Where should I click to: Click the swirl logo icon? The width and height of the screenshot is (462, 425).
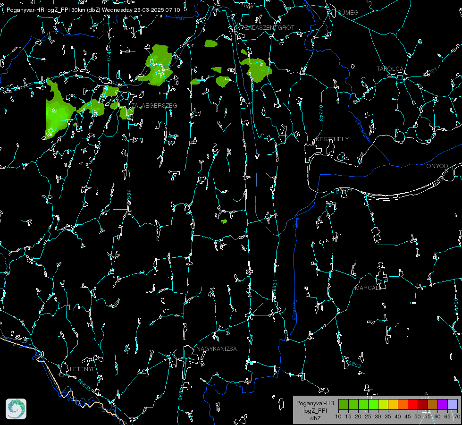coord(16,409)
